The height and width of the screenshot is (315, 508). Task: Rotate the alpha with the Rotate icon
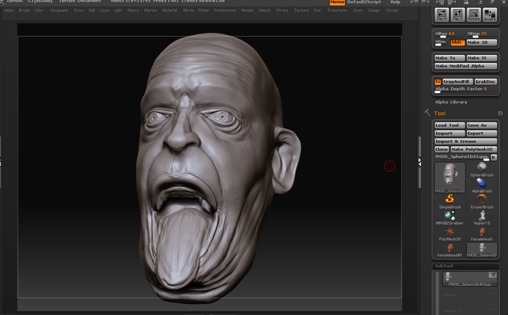[x=474, y=15]
